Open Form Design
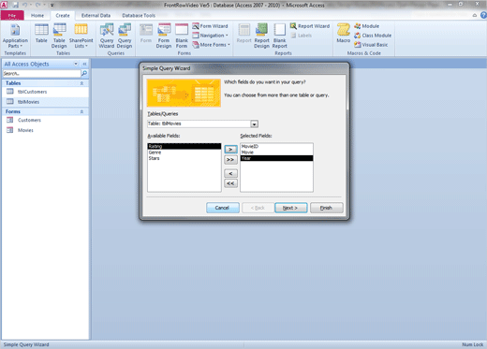 164,36
